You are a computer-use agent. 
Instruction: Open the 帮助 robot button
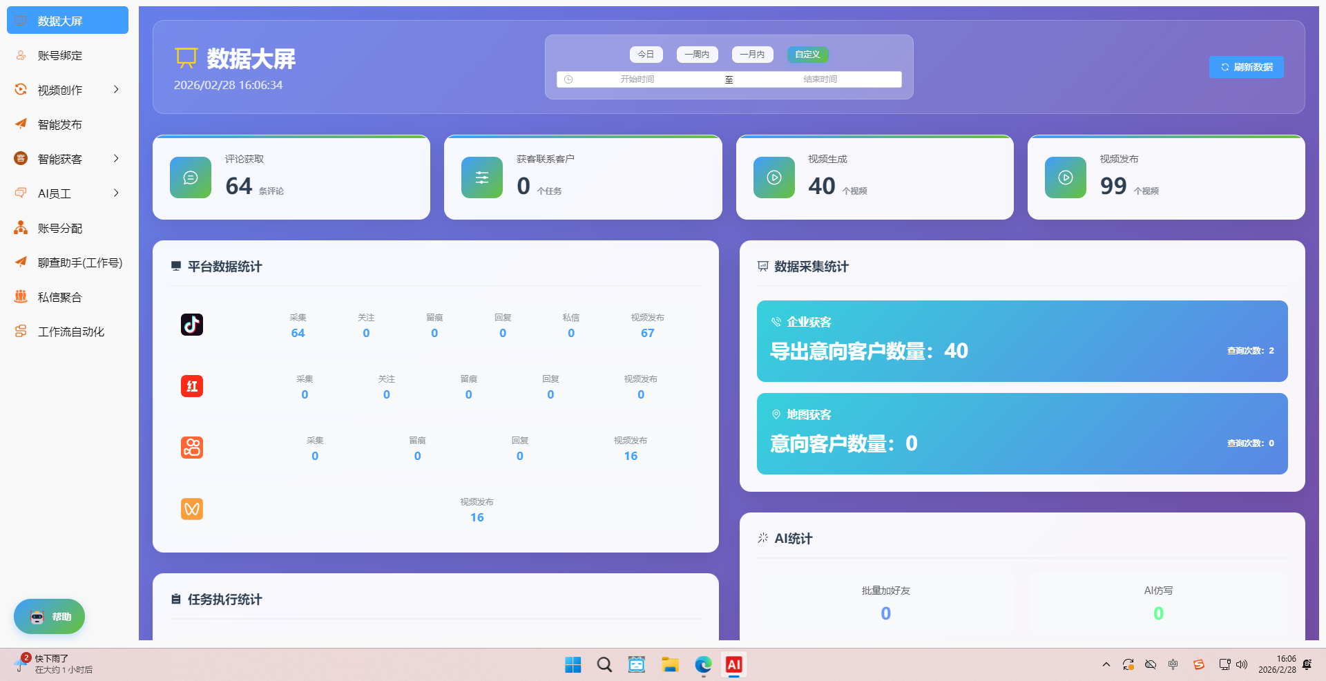pyautogui.click(x=49, y=616)
